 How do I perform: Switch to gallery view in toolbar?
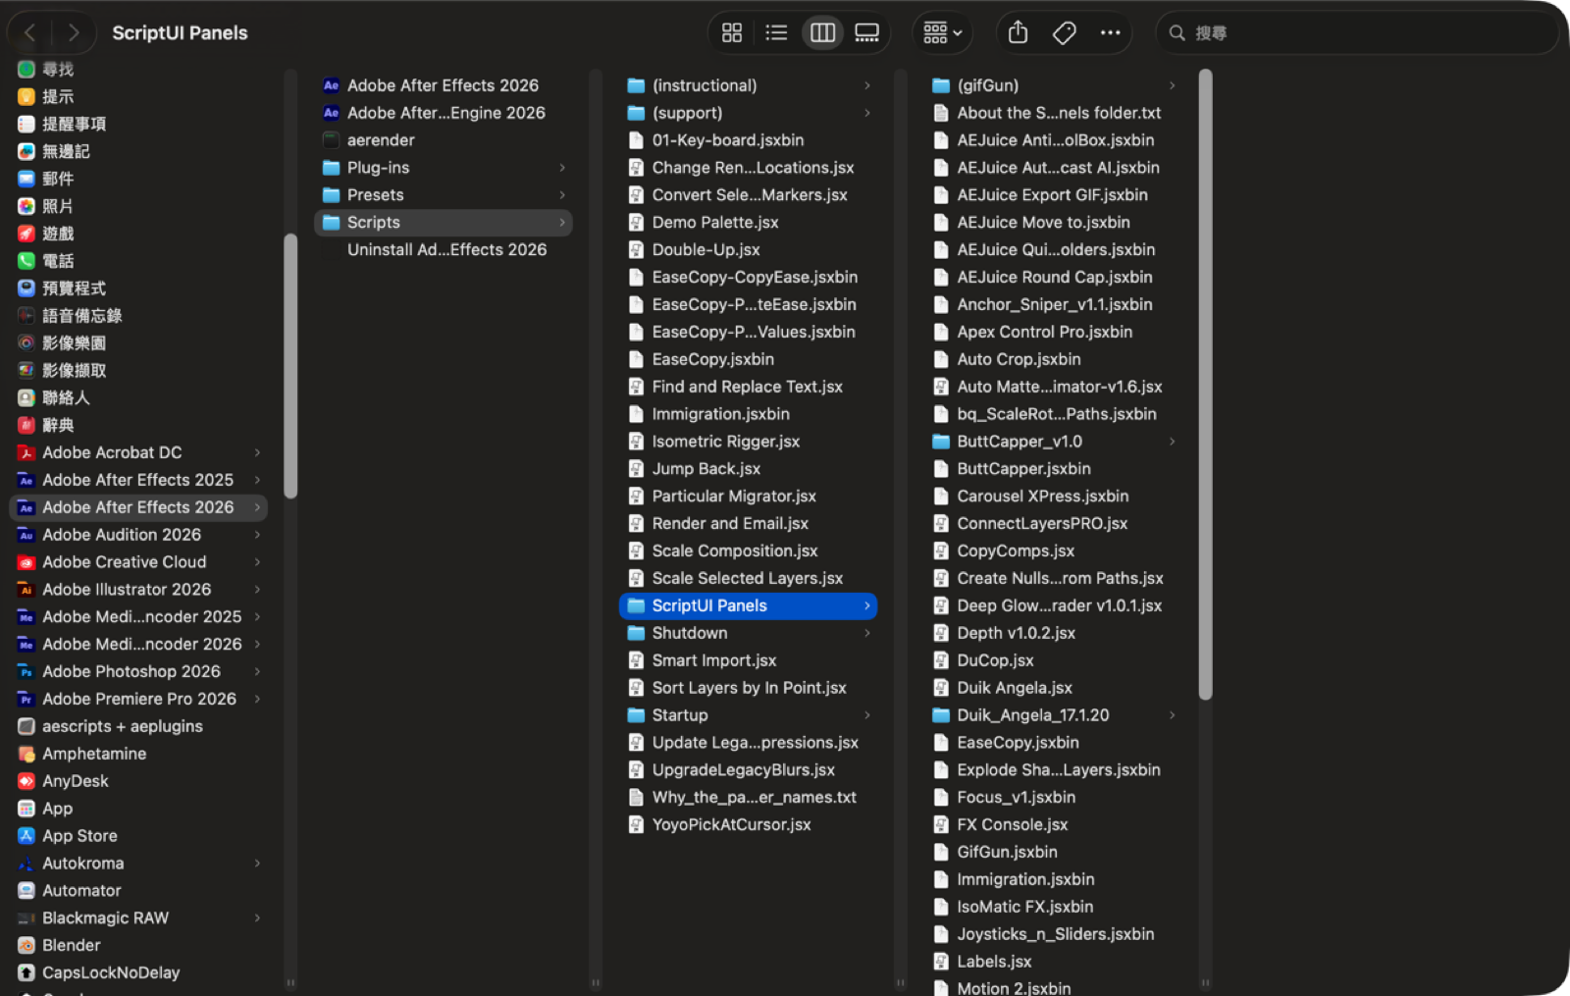tap(867, 33)
